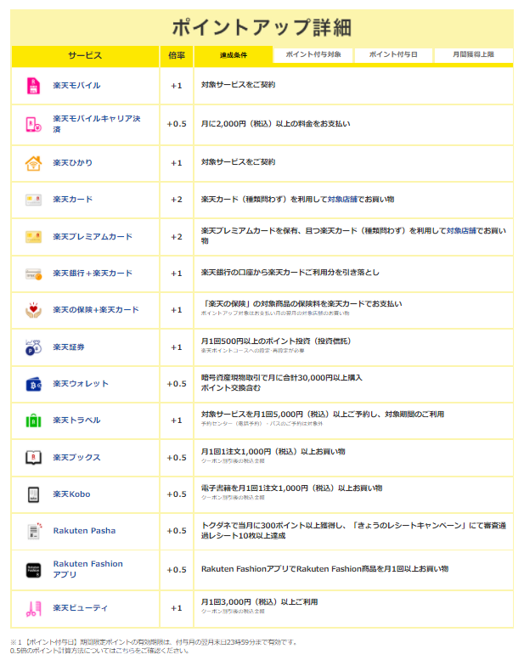Click the 楽天ビューティ scissors comb icon
Viewport: 524px width, 660px height.
(x=33, y=609)
